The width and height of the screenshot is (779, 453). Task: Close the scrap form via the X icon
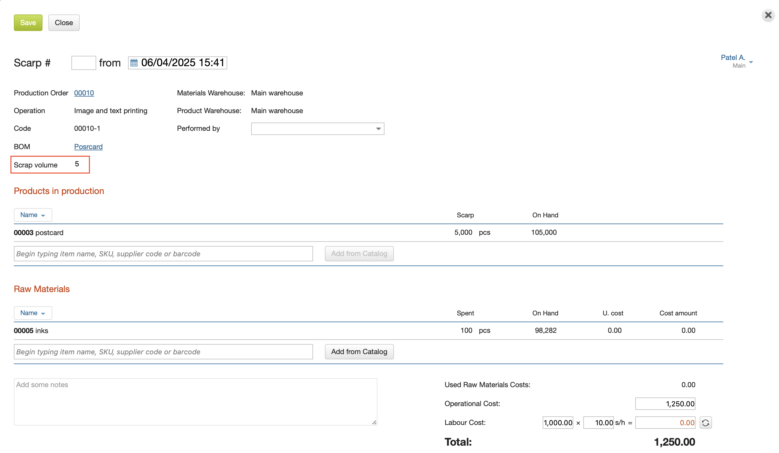click(x=768, y=15)
